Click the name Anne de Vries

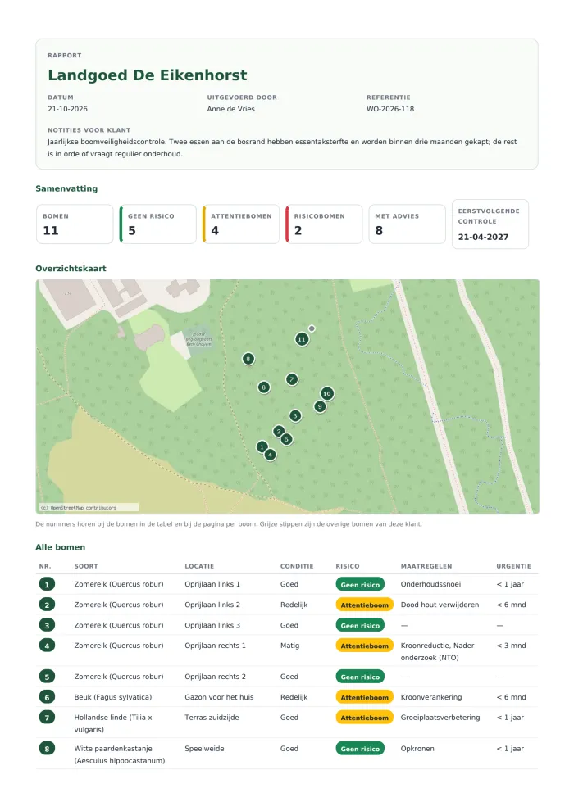coord(231,109)
